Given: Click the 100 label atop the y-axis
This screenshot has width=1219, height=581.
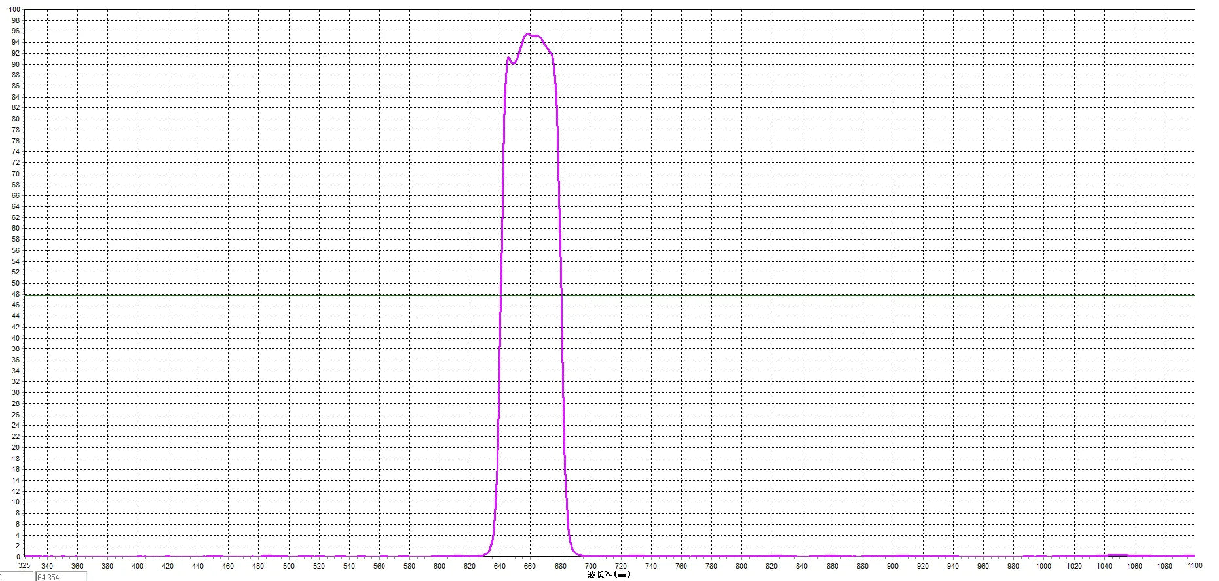Looking at the screenshot, I should click(x=14, y=10).
